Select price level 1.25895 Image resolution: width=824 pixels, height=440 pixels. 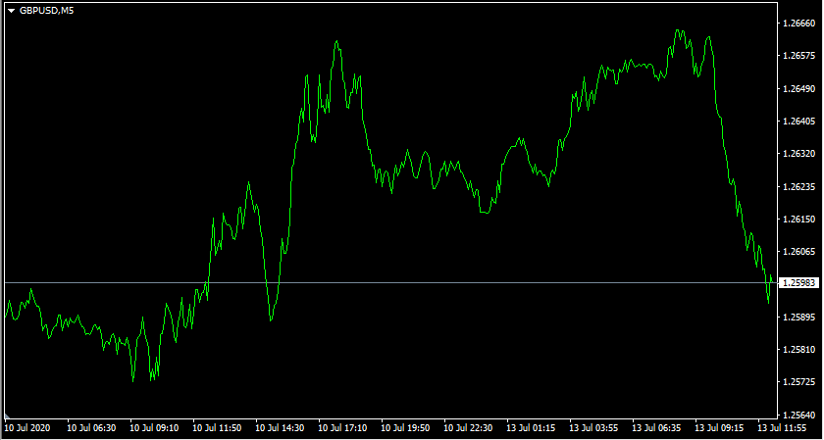pos(798,318)
